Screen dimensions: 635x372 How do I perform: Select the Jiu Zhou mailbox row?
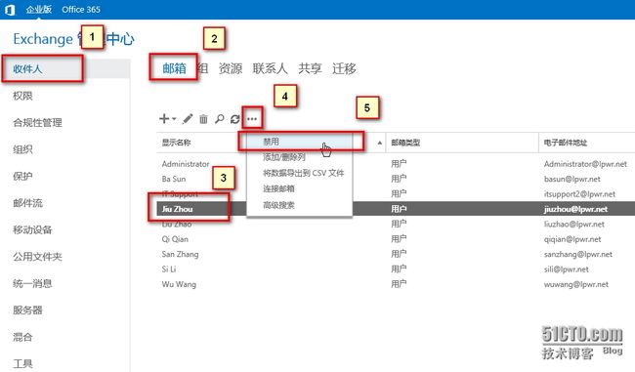coord(396,209)
